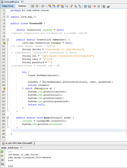
Task: Click the navigate Back toolbar icon
Action: coord(37,6)
